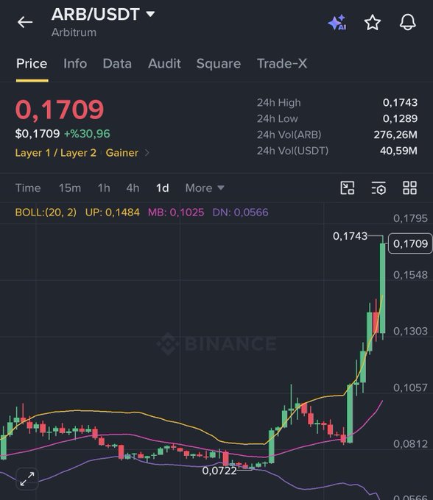Image resolution: width=433 pixels, height=500 pixels.
Task: Select the 1d timeframe
Action: pyautogui.click(x=163, y=188)
